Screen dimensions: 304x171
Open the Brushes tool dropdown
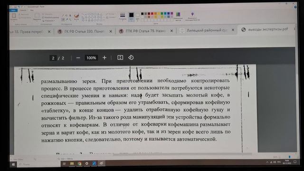pyautogui.click(x=76, y=17)
